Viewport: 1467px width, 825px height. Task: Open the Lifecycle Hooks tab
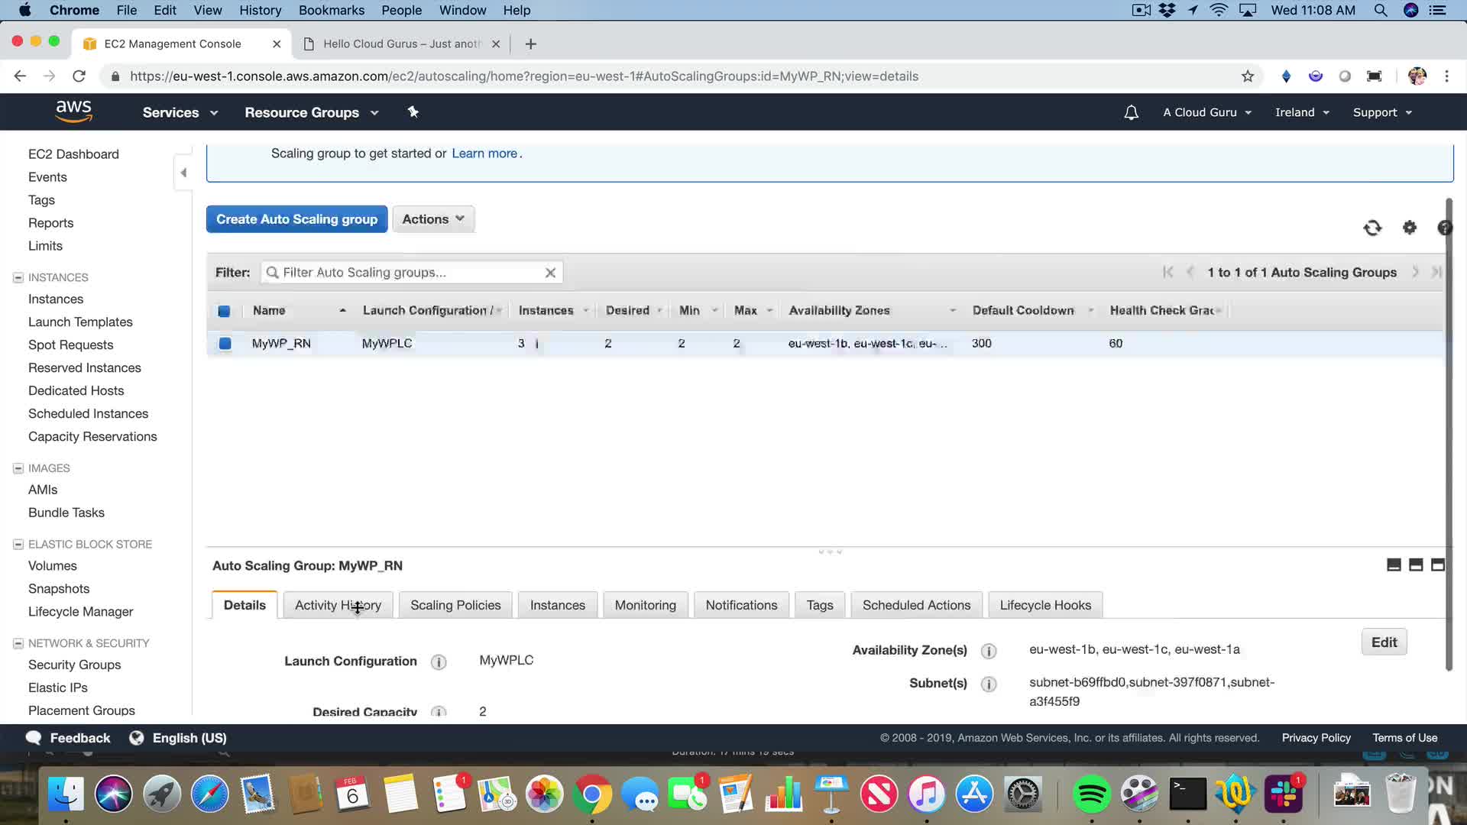pyautogui.click(x=1044, y=605)
